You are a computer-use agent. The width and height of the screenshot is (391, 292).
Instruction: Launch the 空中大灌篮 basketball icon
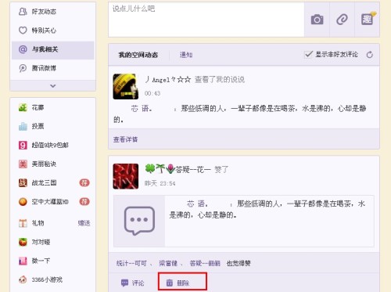pos(23,202)
